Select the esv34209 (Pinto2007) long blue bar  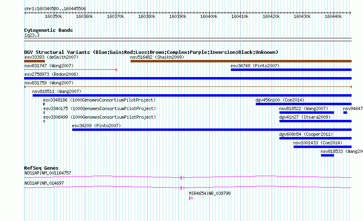(212, 130)
